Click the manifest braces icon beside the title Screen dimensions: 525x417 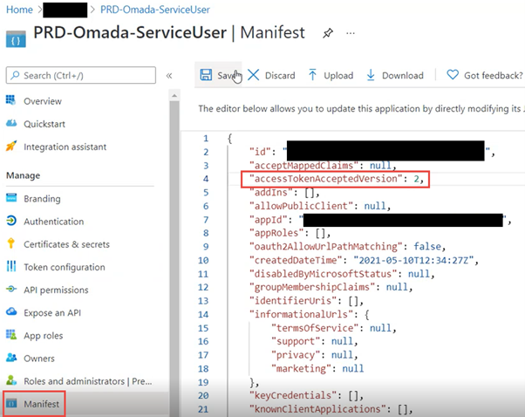coord(16,39)
